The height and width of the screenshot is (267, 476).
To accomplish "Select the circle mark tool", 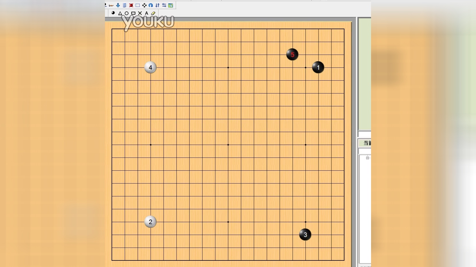I will click(126, 13).
